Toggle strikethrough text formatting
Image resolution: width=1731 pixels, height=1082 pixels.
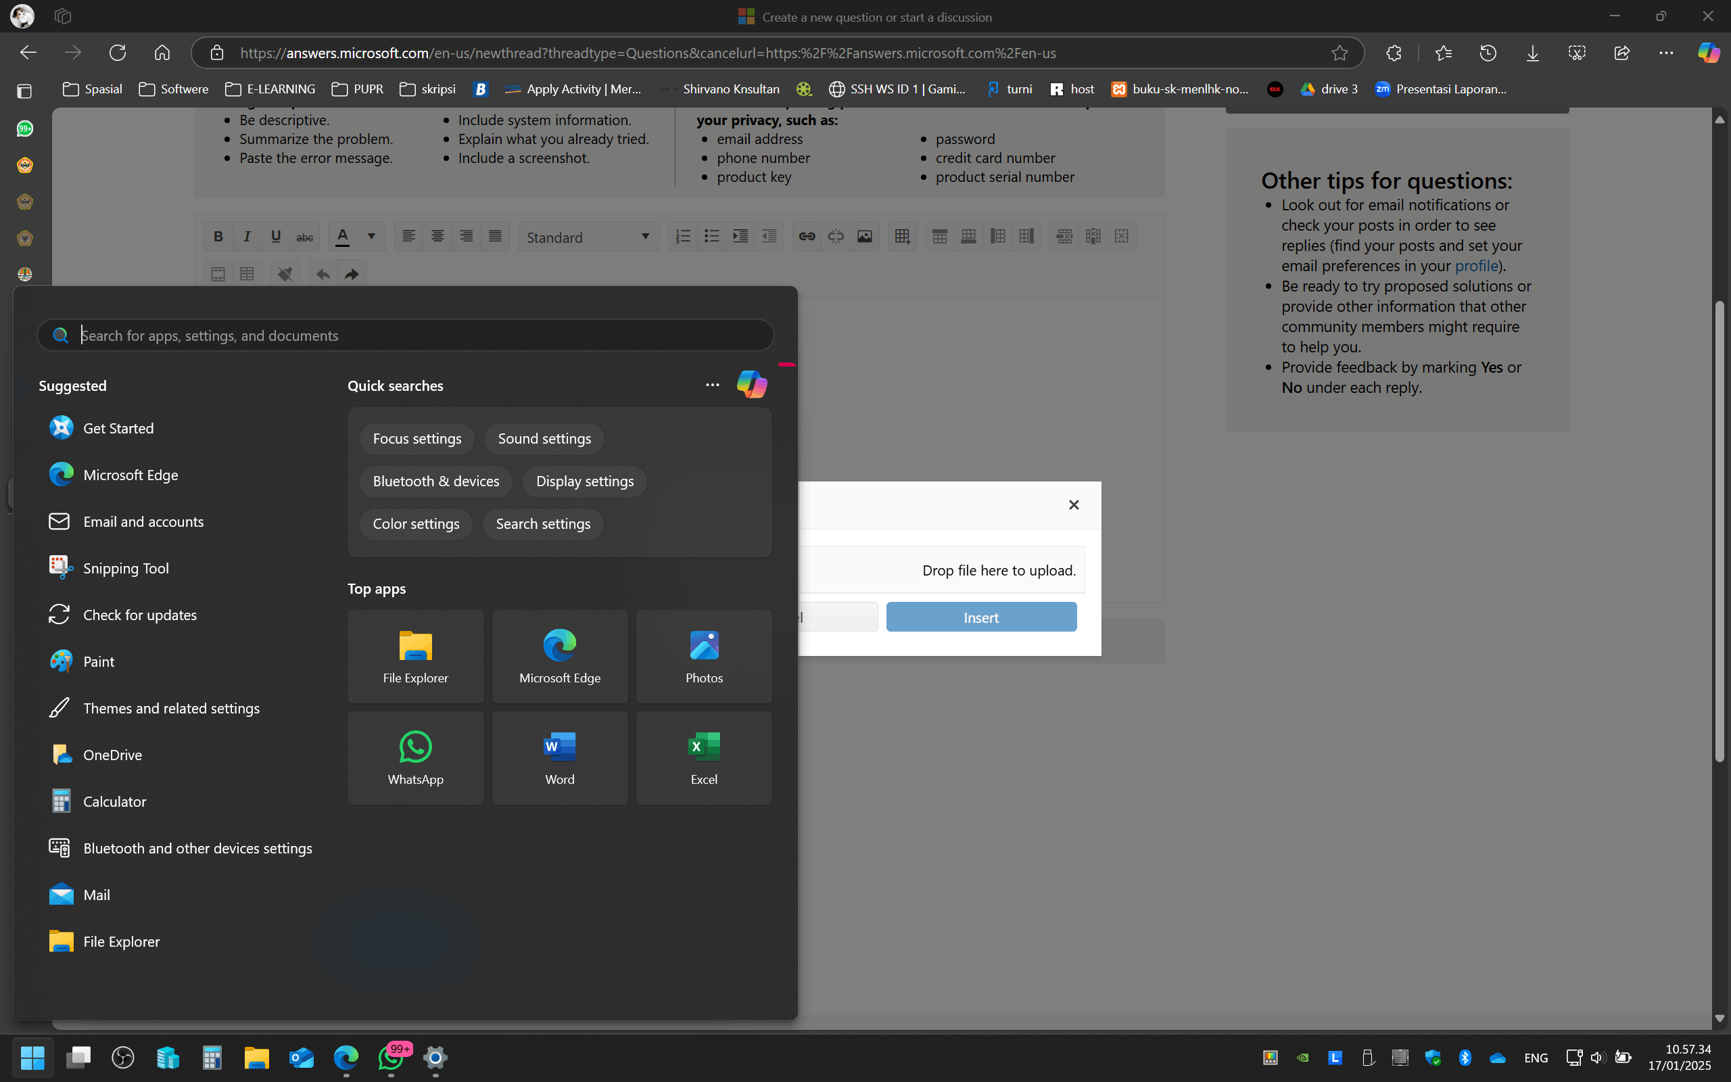point(305,237)
